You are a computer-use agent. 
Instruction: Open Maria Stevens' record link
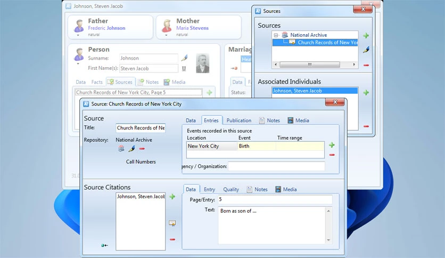pos(192,28)
